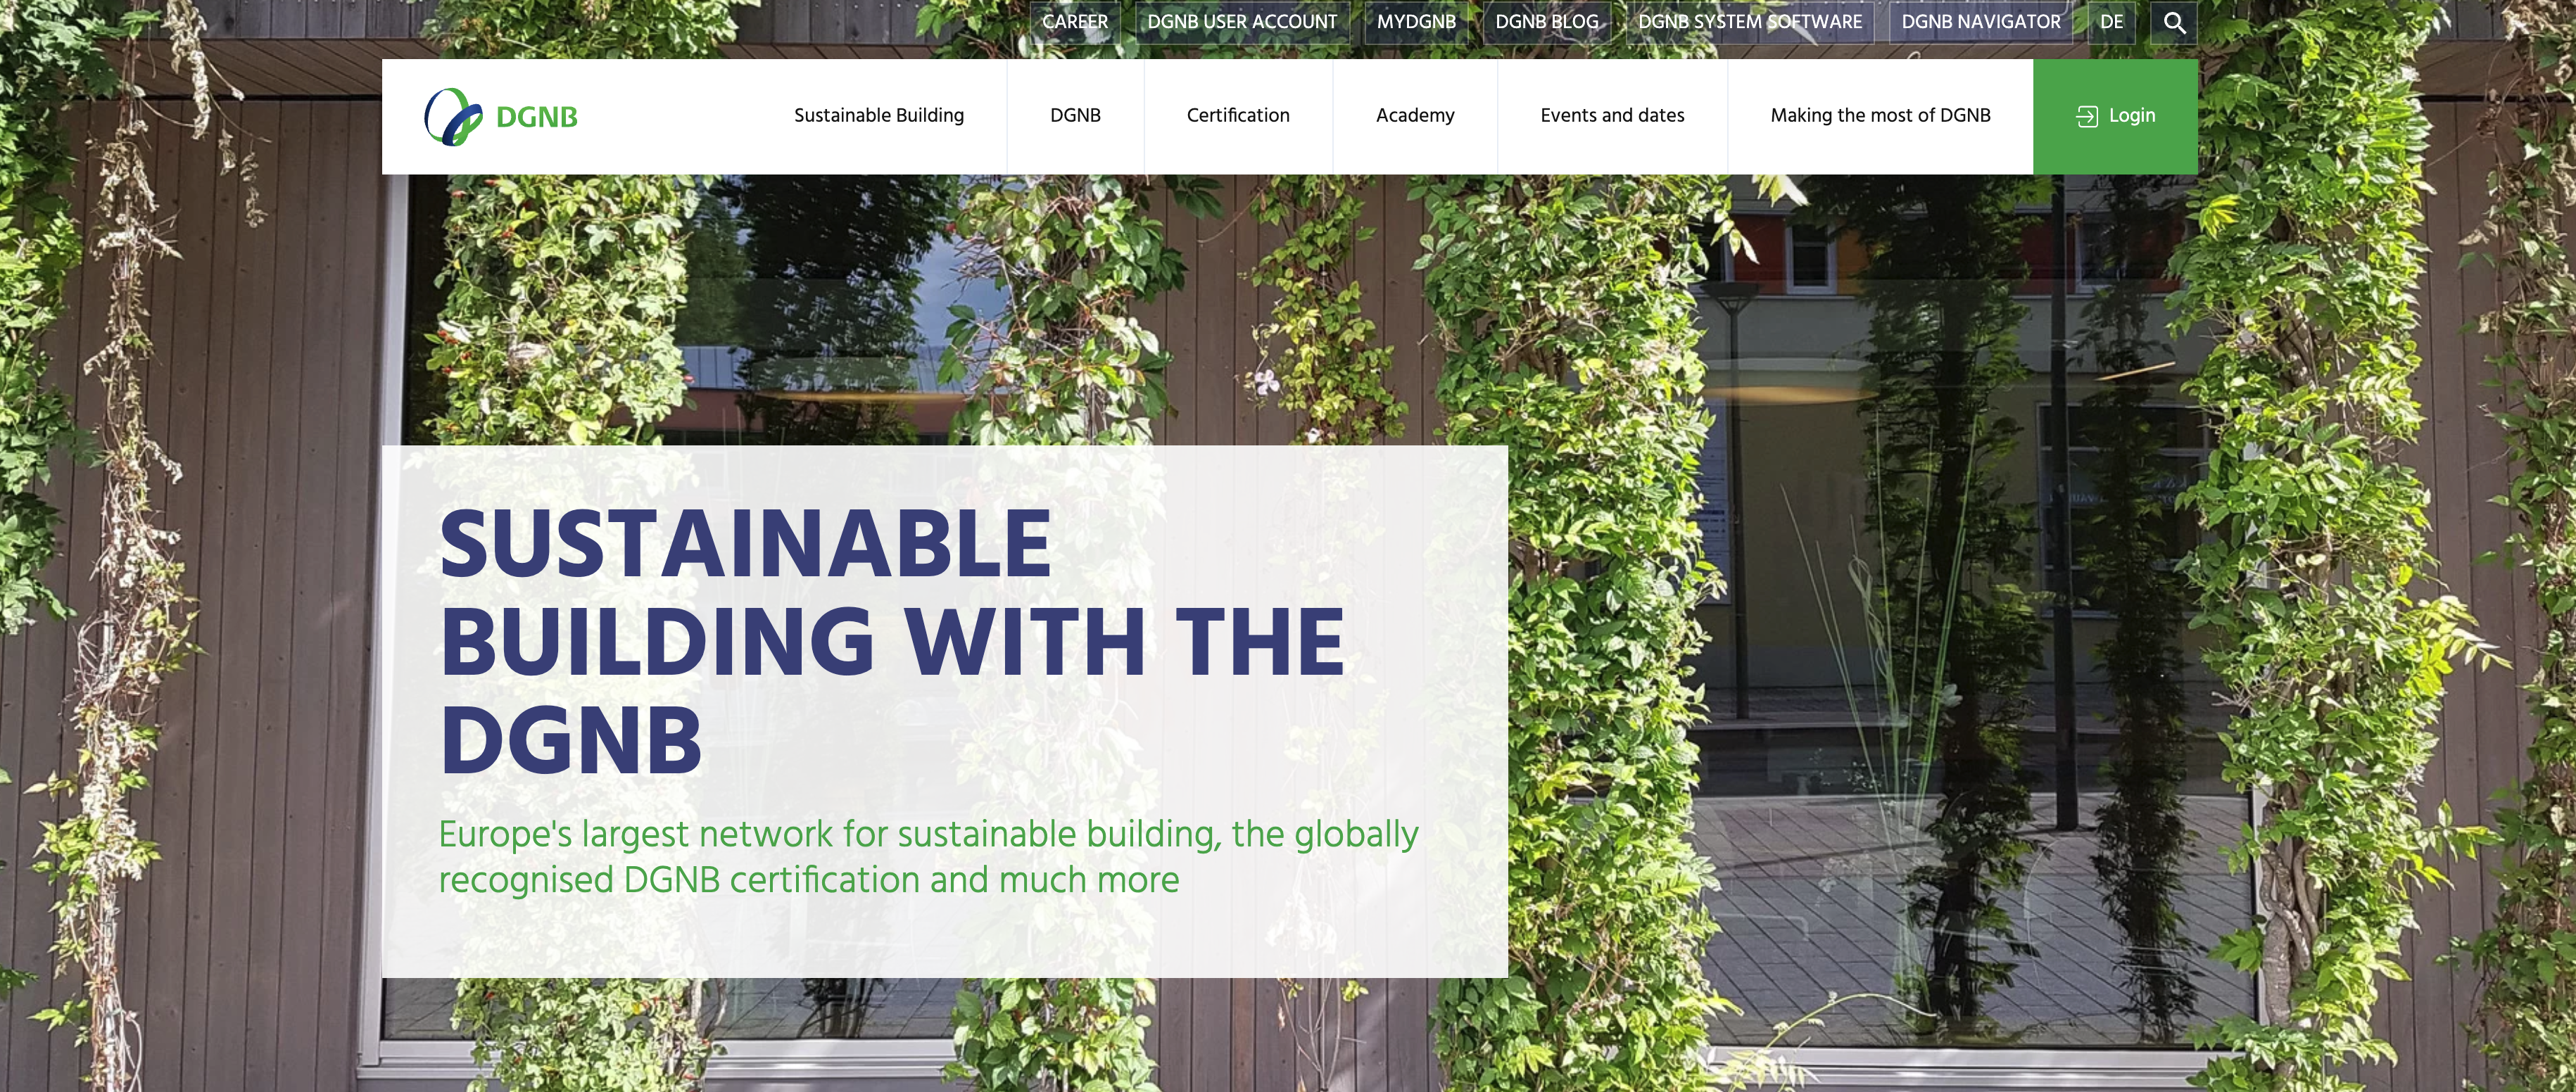Expand the DGNB navigation menu
Image resolution: width=2576 pixels, height=1092 pixels.
pyautogui.click(x=1075, y=116)
